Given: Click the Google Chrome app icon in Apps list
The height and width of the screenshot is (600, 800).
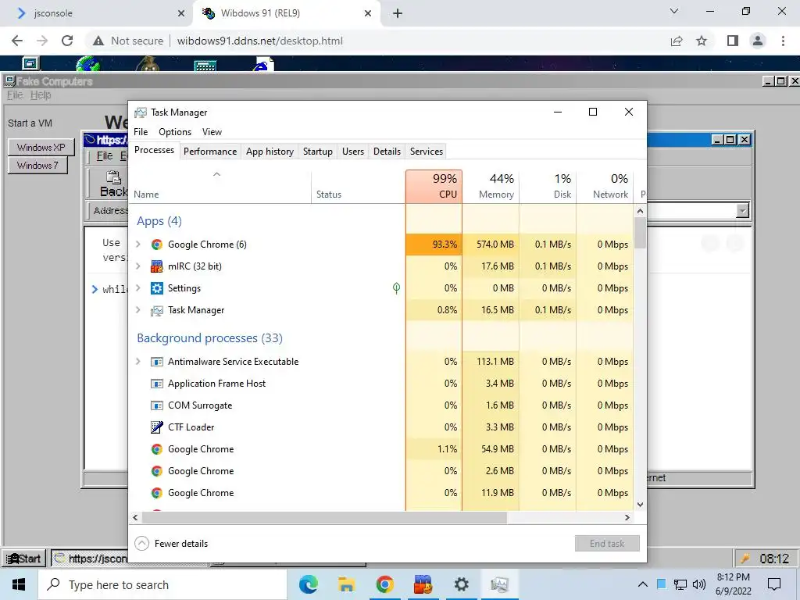Looking at the screenshot, I should click(x=156, y=245).
